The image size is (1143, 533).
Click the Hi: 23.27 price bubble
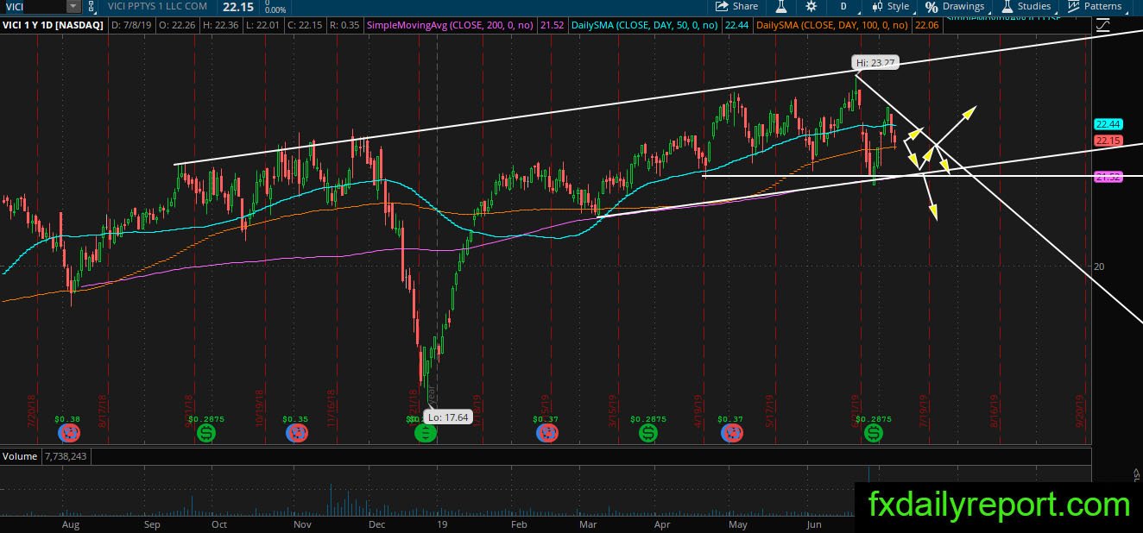click(875, 63)
